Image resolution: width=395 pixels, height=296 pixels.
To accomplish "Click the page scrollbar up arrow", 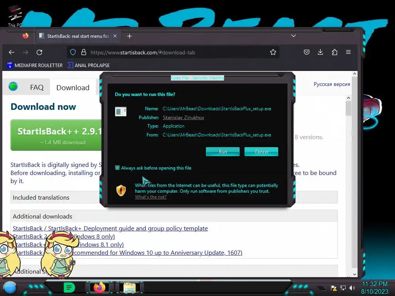I will coord(354,74).
